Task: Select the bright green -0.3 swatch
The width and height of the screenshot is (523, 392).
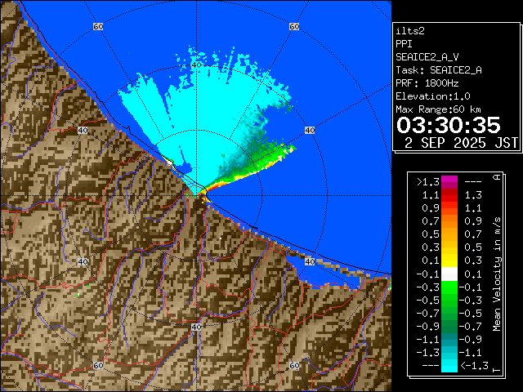Action: click(x=449, y=287)
